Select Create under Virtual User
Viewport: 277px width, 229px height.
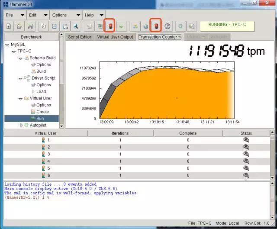point(42,112)
